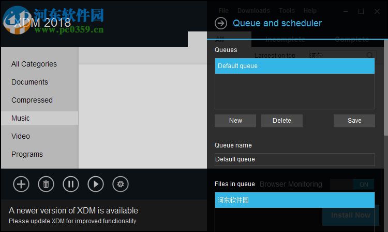
Task: Add a new download with the plus icon
Action: click(x=21, y=184)
